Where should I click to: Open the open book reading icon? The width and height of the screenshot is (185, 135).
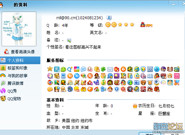coord(150,76)
